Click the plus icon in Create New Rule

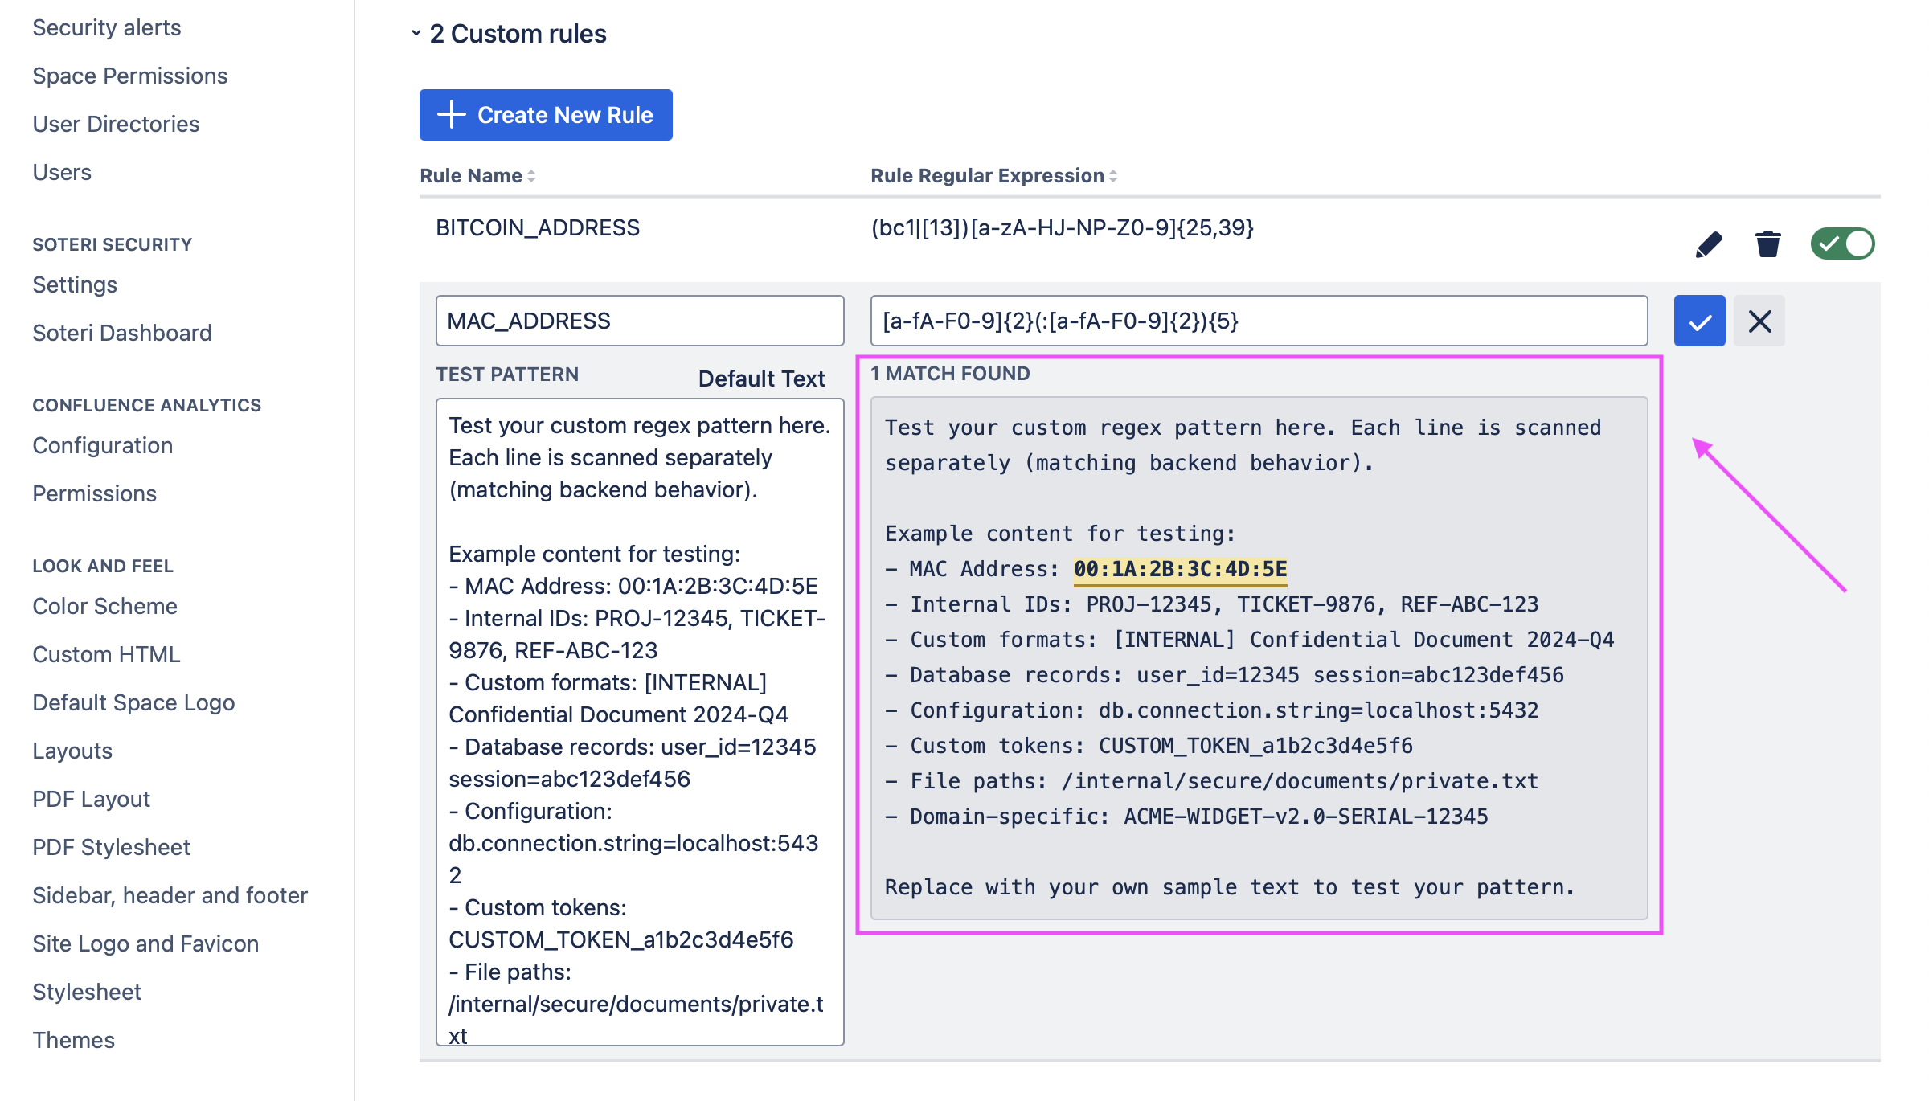(452, 115)
